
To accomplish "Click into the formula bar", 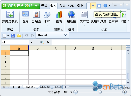I will tap(91, 42).
